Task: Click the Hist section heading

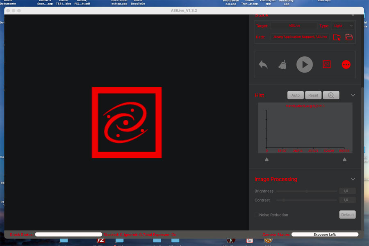Action: click(x=259, y=96)
